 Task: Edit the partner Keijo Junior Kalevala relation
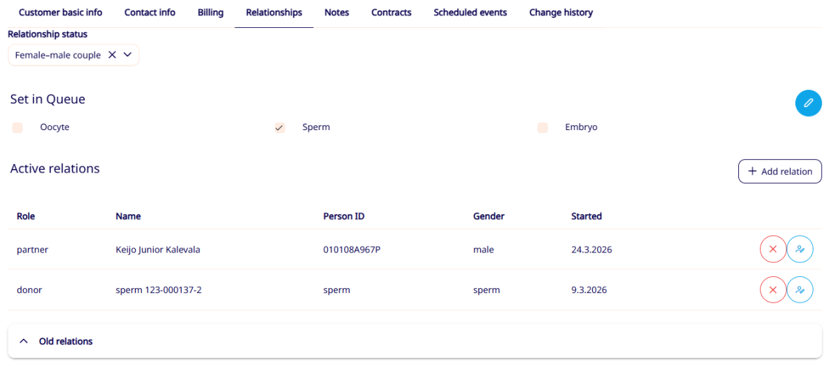tap(800, 249)
